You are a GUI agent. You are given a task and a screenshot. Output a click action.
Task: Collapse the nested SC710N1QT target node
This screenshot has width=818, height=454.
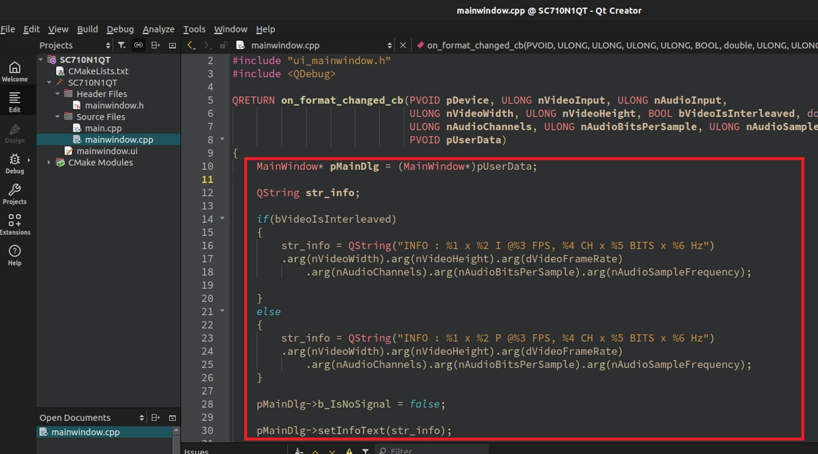pos(49,83)
